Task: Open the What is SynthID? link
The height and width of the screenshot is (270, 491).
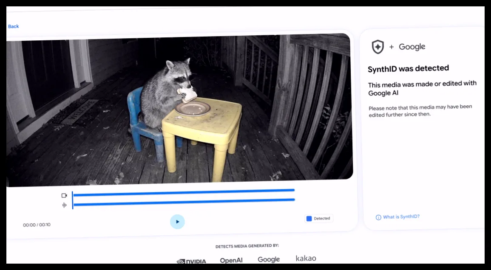Action: (x=401, y=217)
